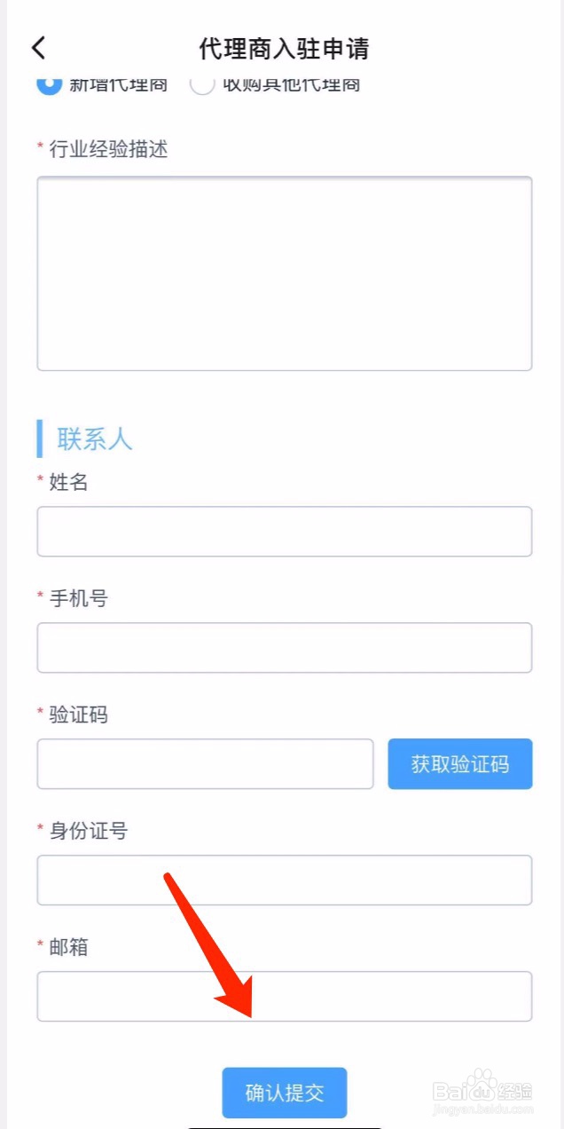Viewport: 564px width, 1129px height.
Task: Click the 身份证号 input field
Action: point(284,880)
